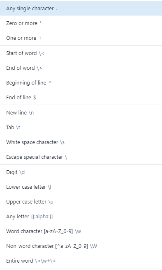The height and width of the screenshot is (270, 162).
Task: Click the \<\w+\> regex code text
Action: point(45,261)
